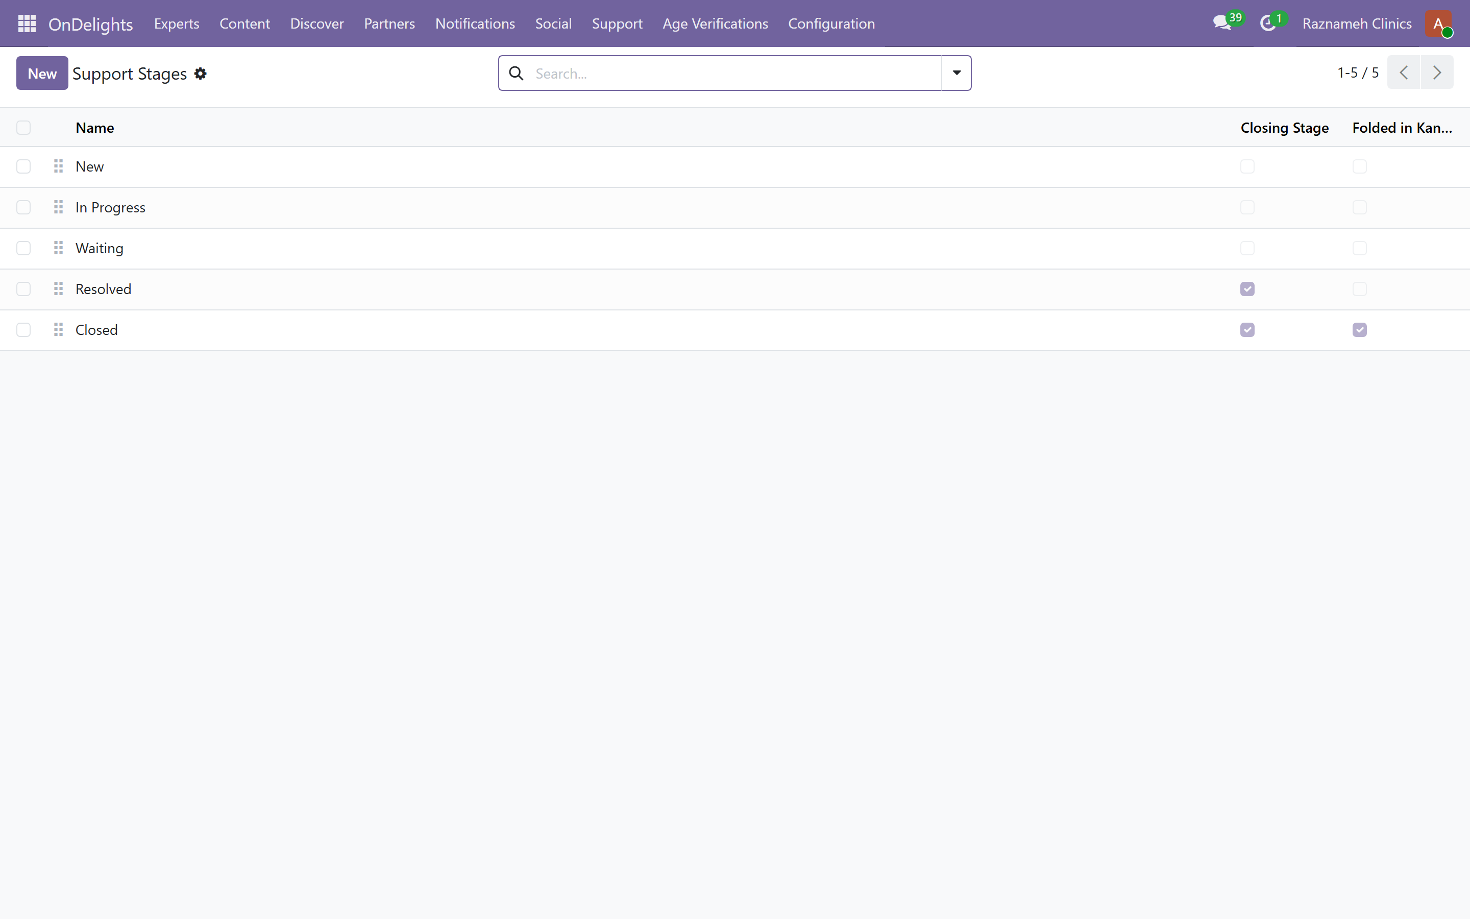Open the Discover menu
Screen dimensions: 1470x919
(x=317, y=23)
